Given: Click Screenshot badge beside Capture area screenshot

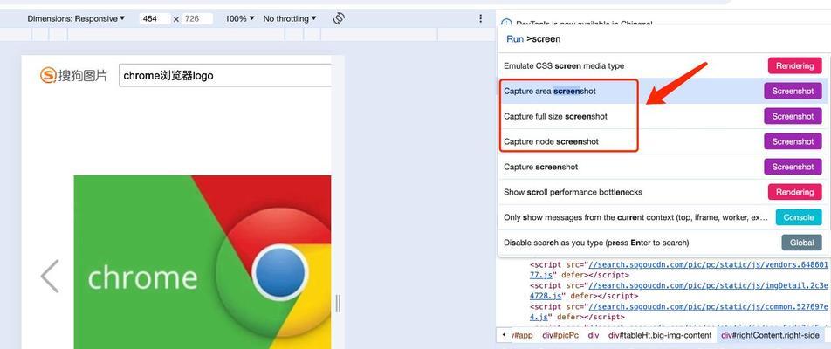Looking at the screenshot, I should click(793, 91).
